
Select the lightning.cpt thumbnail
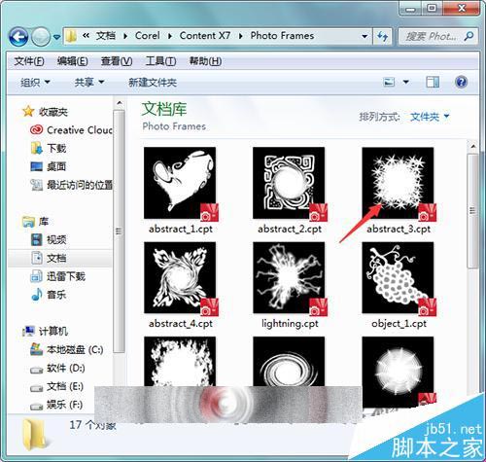point(289,277)
